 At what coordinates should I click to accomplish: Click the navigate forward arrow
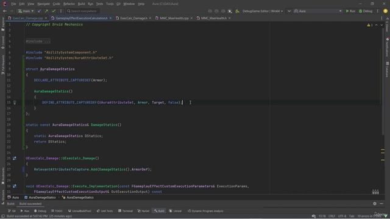click(11, 11)
